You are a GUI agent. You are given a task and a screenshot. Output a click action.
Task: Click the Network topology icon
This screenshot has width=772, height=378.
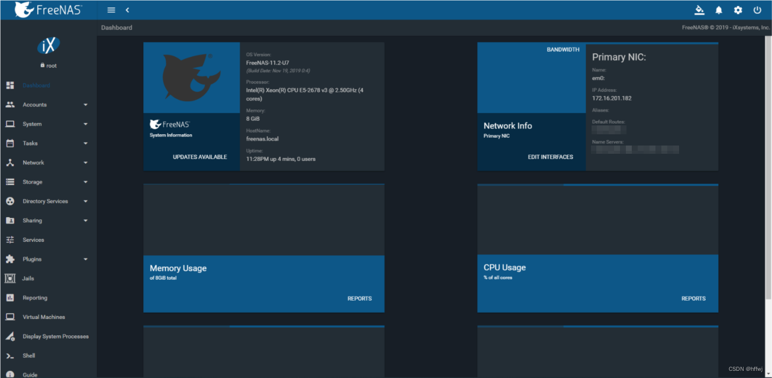10,163
